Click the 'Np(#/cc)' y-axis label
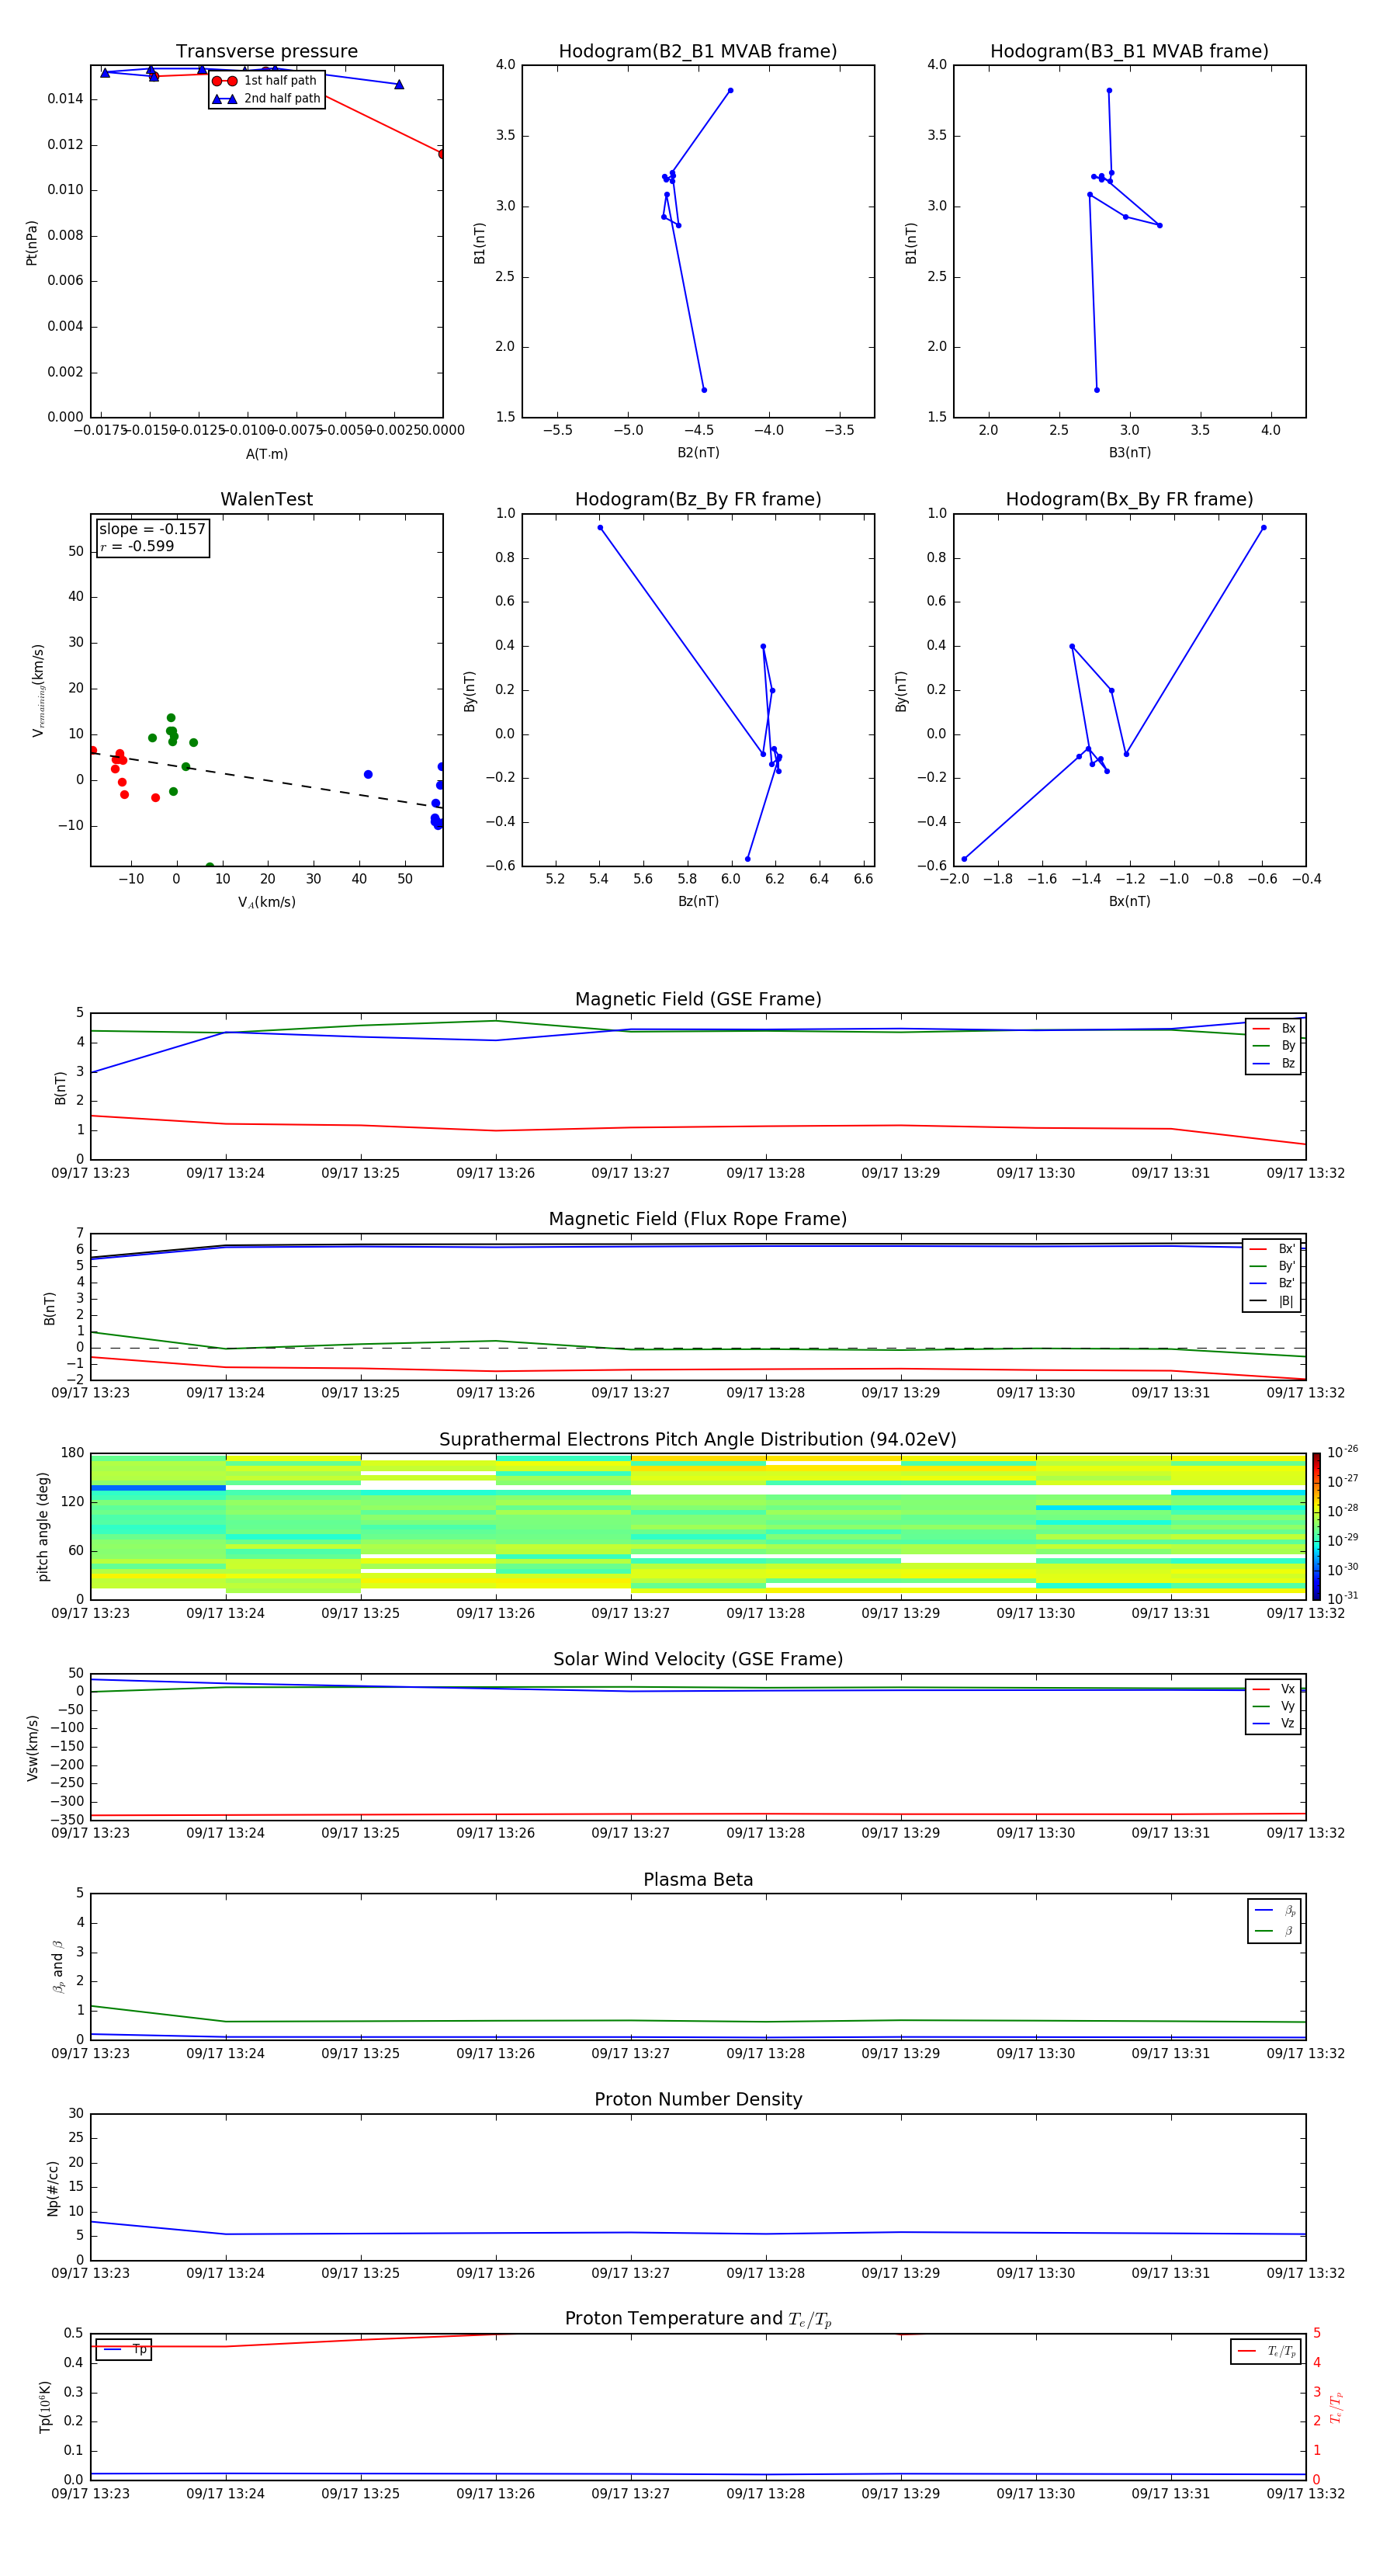This screenshot has height=2562, width=1397. (x=53, y=2187)
